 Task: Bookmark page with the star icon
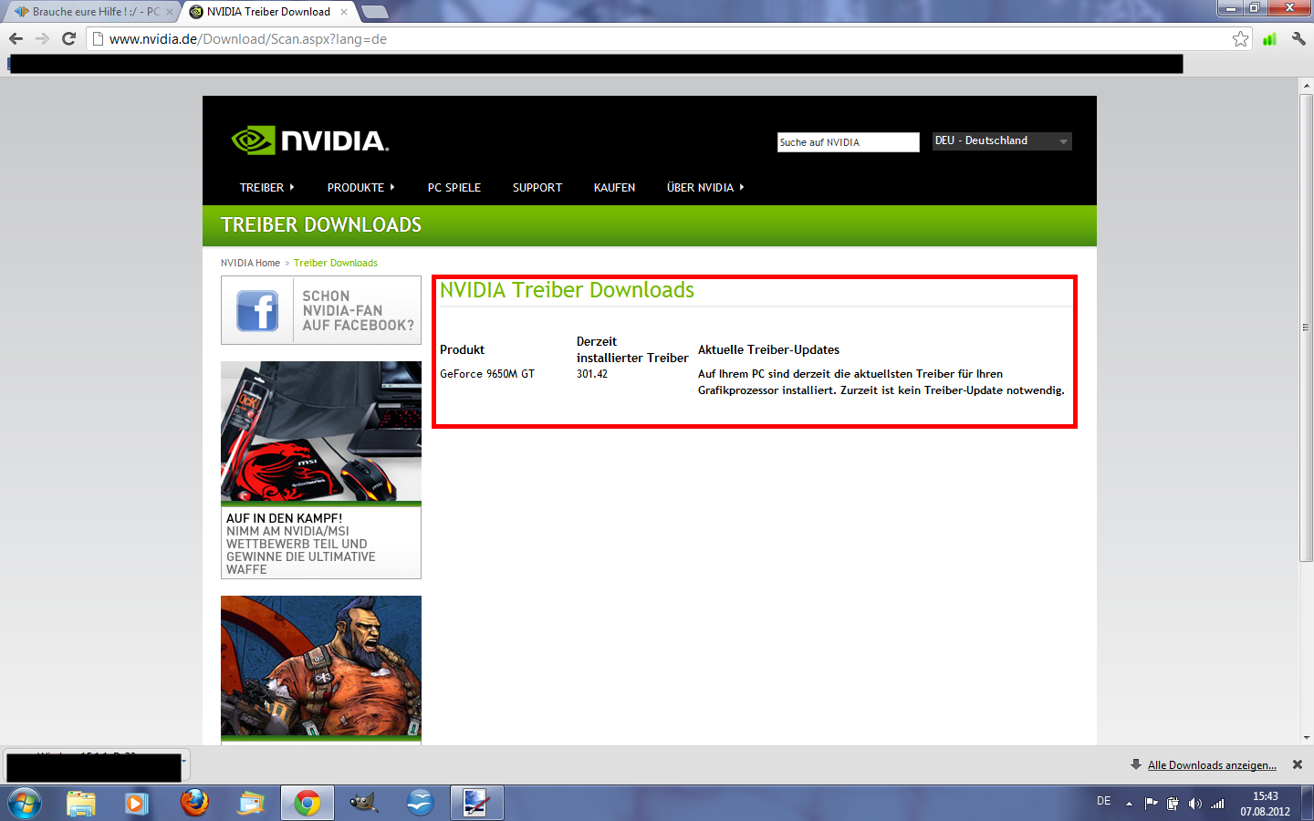(x=1240, y=38)
